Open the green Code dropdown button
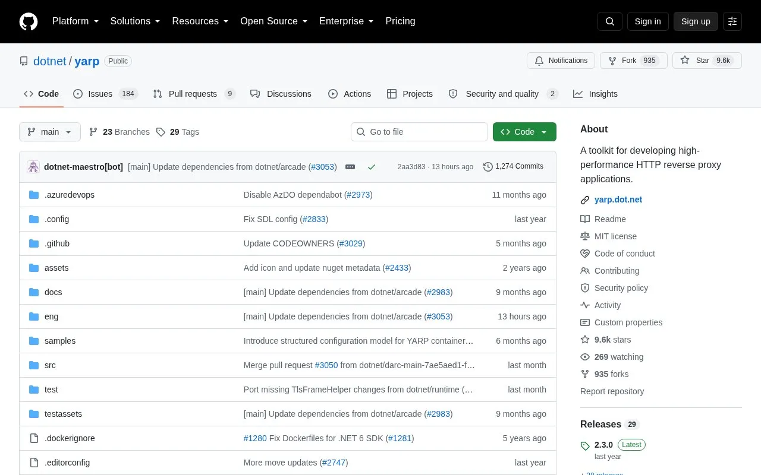 tap(524, 132)
